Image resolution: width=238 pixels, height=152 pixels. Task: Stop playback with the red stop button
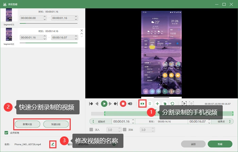pyautogui.click(x=123, y=104)
